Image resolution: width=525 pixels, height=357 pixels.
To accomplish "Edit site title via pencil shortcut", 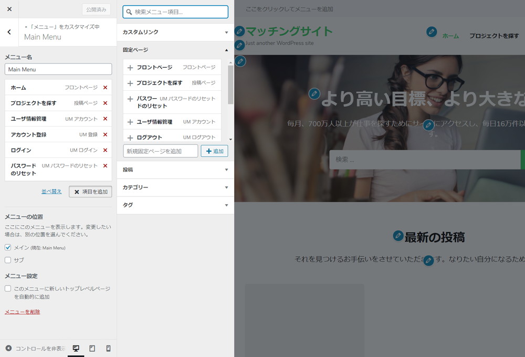I will click(x=239, y=31).
